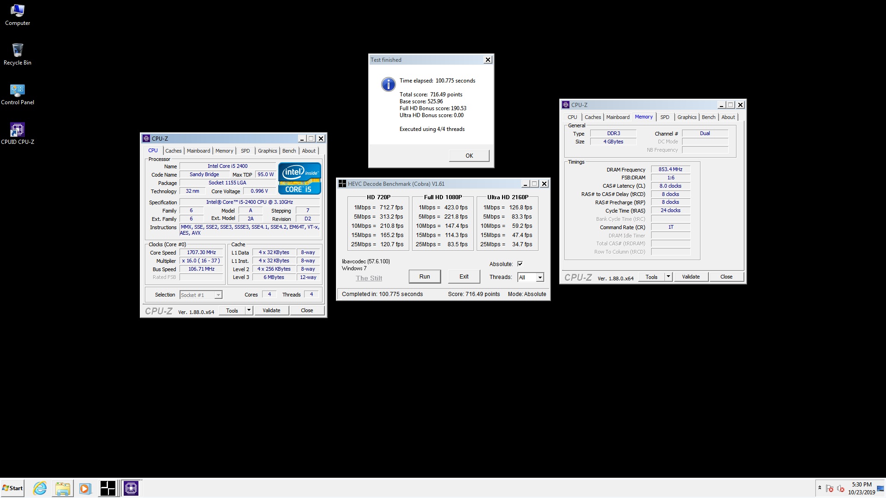Close the Test finished dialog

(488, 59)
